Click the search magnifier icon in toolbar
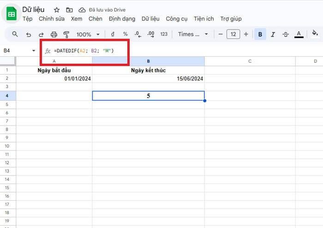 15,34
